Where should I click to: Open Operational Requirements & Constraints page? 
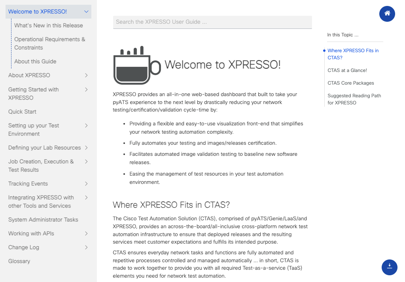point(49,44)
